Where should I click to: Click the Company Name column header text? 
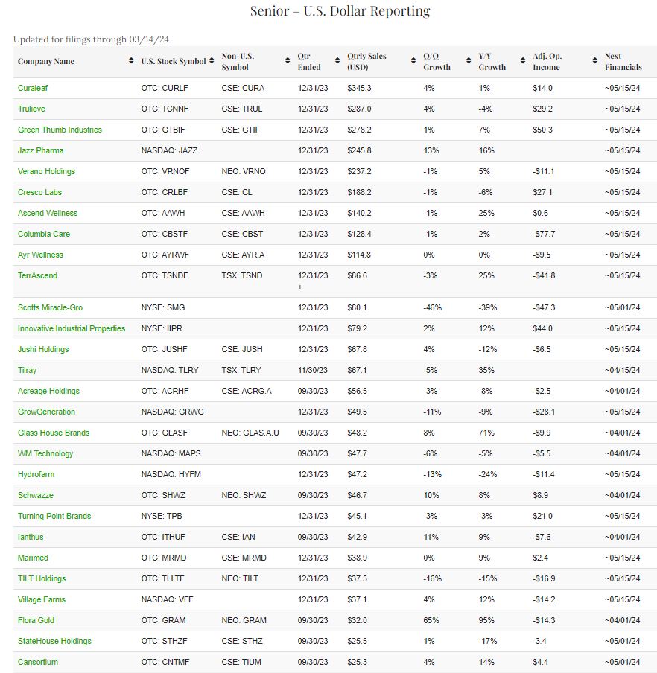pyautogui.click(x=46, y=61)
